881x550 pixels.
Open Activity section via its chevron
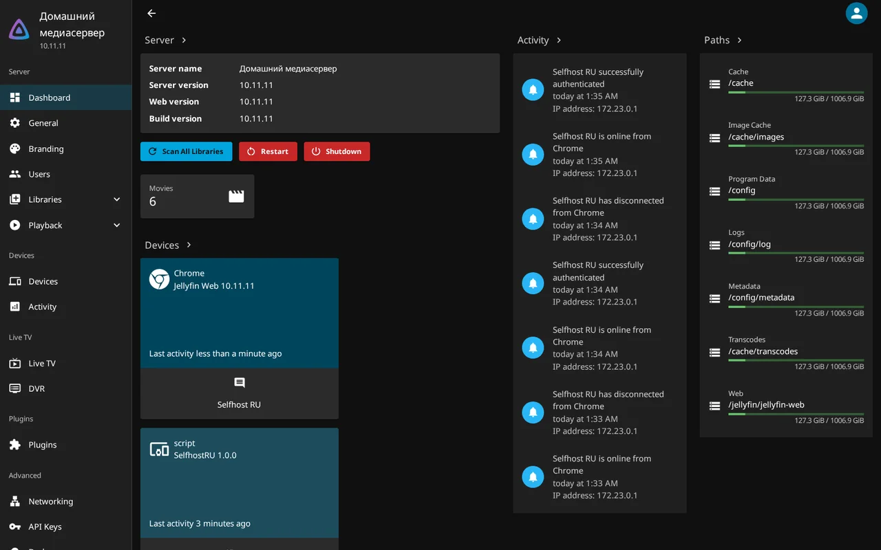(x=559, y=40)
